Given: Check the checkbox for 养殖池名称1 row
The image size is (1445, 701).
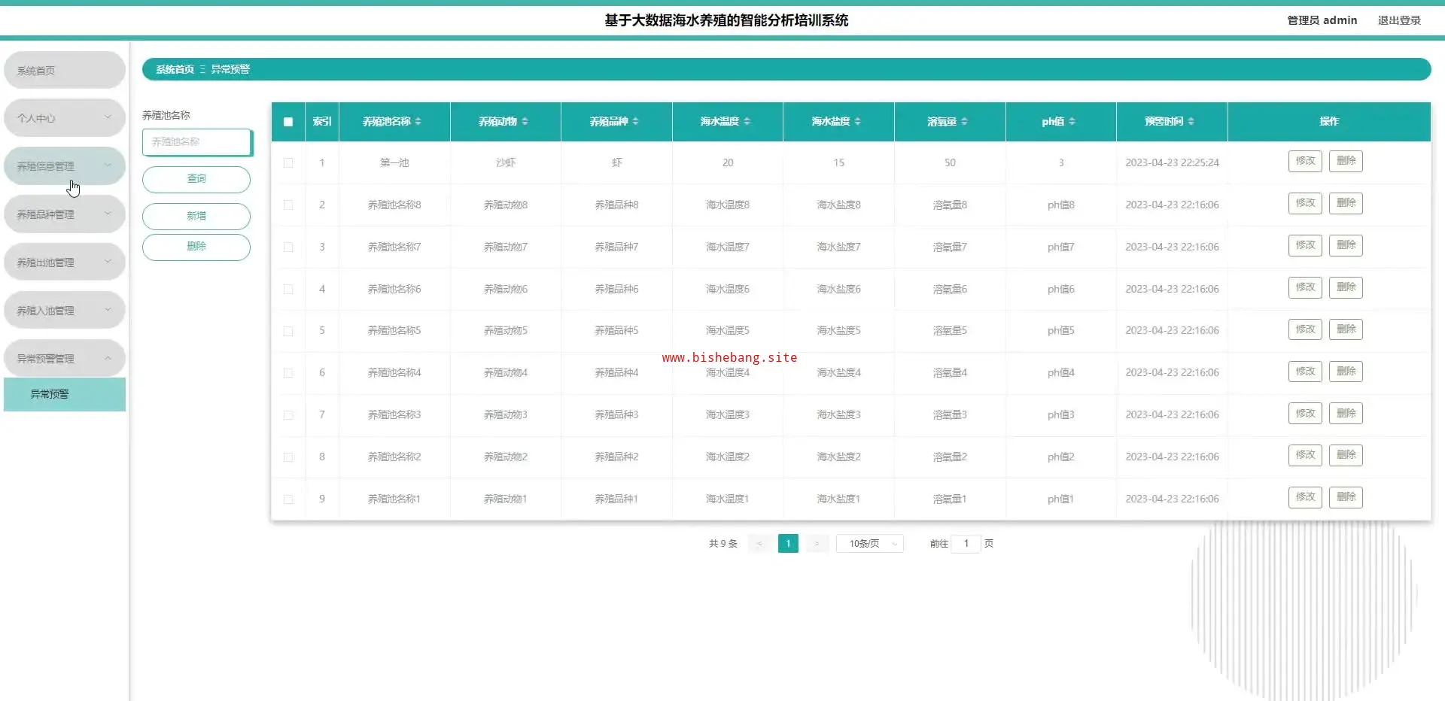Looking at the screenshot, I should tap(288, 499).
